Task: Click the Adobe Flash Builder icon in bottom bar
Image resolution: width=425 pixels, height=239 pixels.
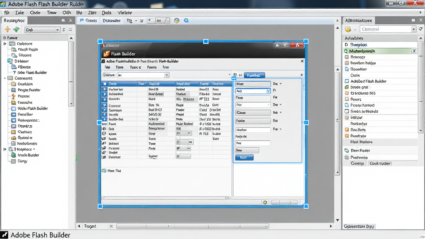Action: [x=4, y=235]
